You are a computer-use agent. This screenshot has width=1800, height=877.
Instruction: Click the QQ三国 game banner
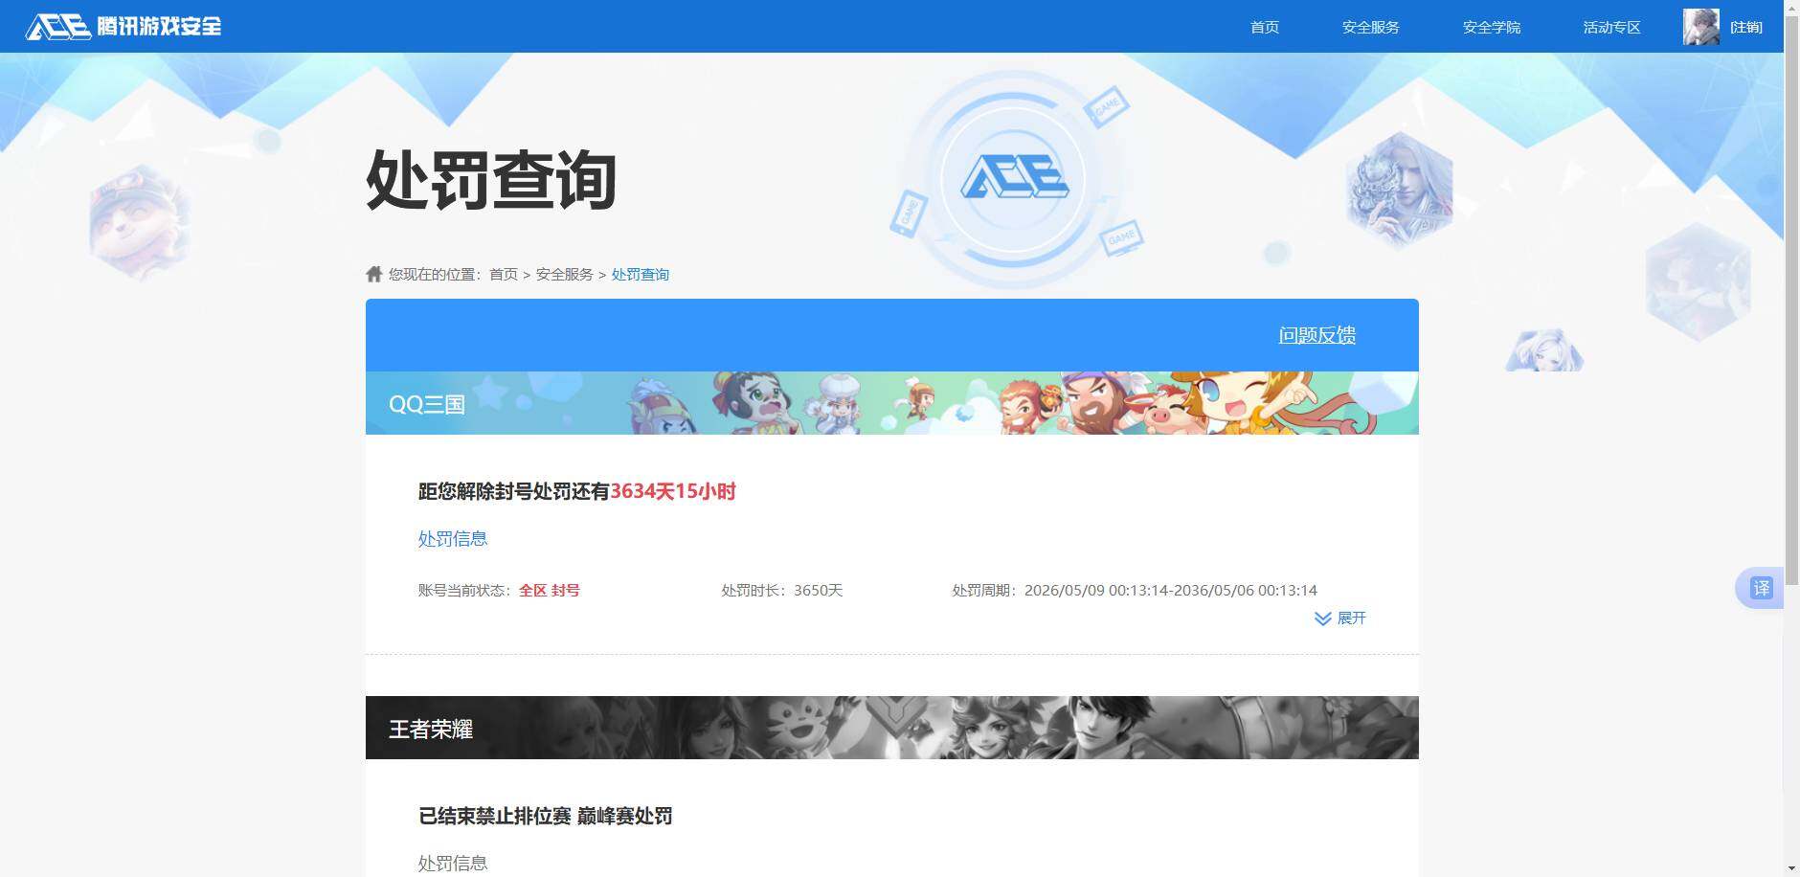892,403
